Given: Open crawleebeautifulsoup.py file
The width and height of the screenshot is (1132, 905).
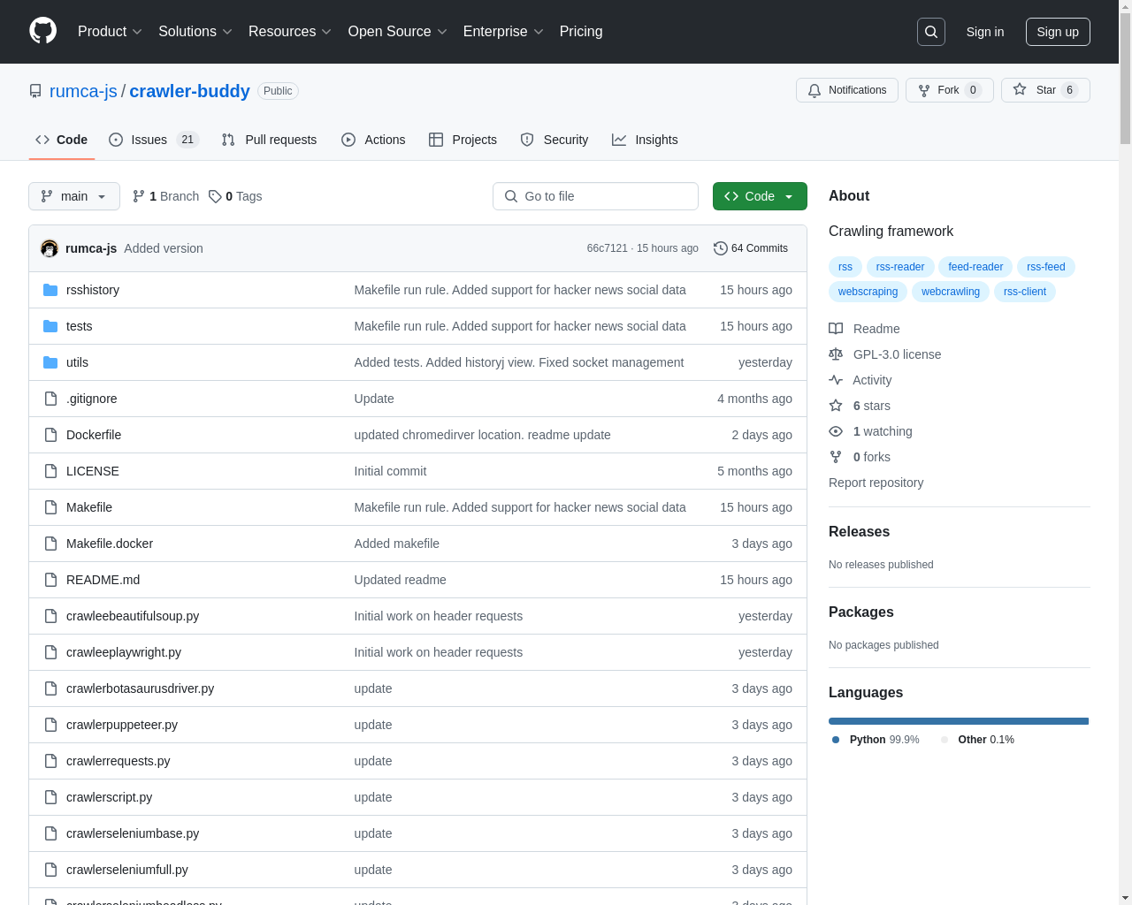Looking at the screenshot, I should [x=133, y=616].
